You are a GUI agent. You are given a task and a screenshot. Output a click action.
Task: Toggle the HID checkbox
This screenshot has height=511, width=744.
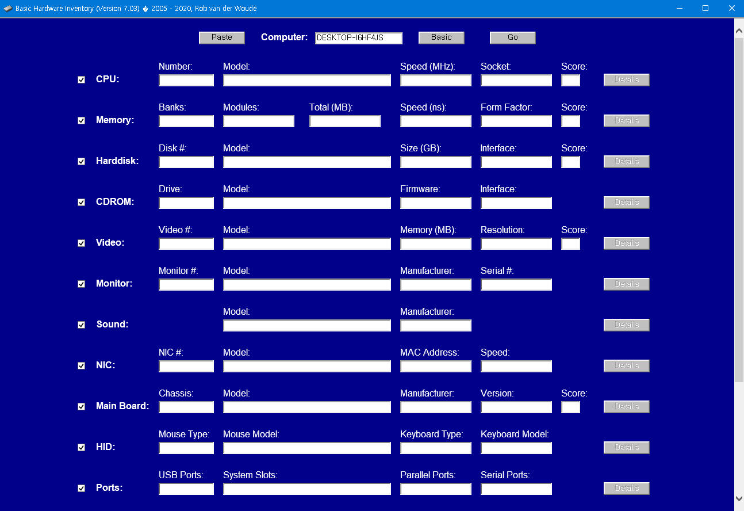pos(81,448)
